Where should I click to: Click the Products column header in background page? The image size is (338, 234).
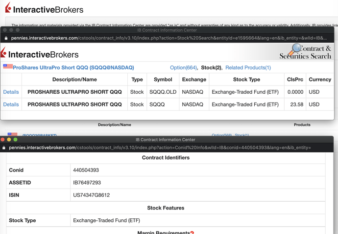(x=302, y=125)
